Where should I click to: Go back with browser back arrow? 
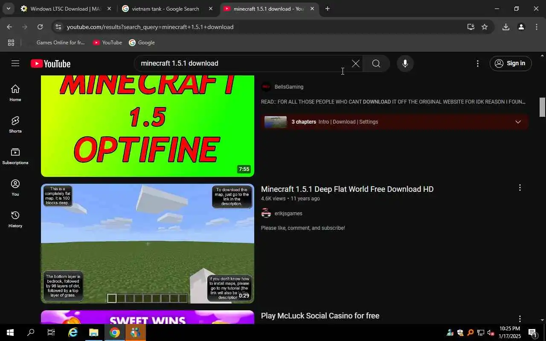9,27
